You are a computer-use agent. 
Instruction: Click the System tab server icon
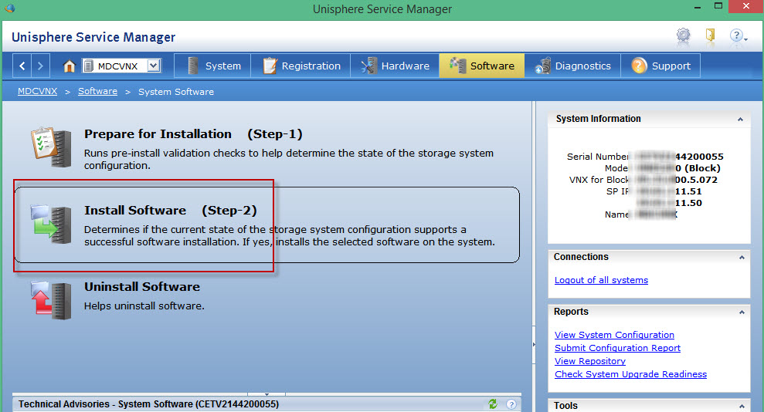pyautogui.click(x=193, y=66)
